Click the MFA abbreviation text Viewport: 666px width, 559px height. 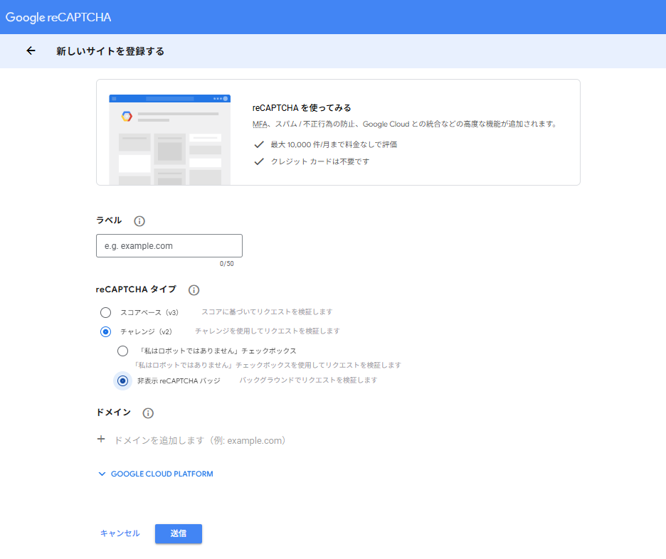point(260,124)
